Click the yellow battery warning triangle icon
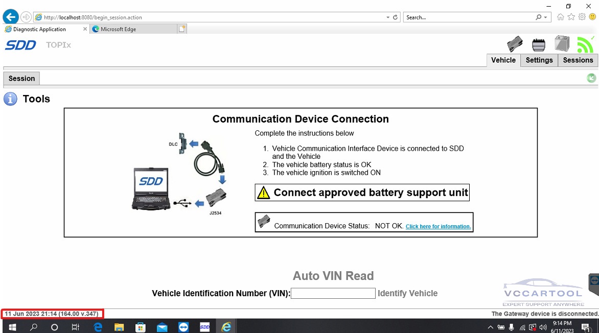The width and height of the screenshot is (599, 333). click(x=263, y=193)
